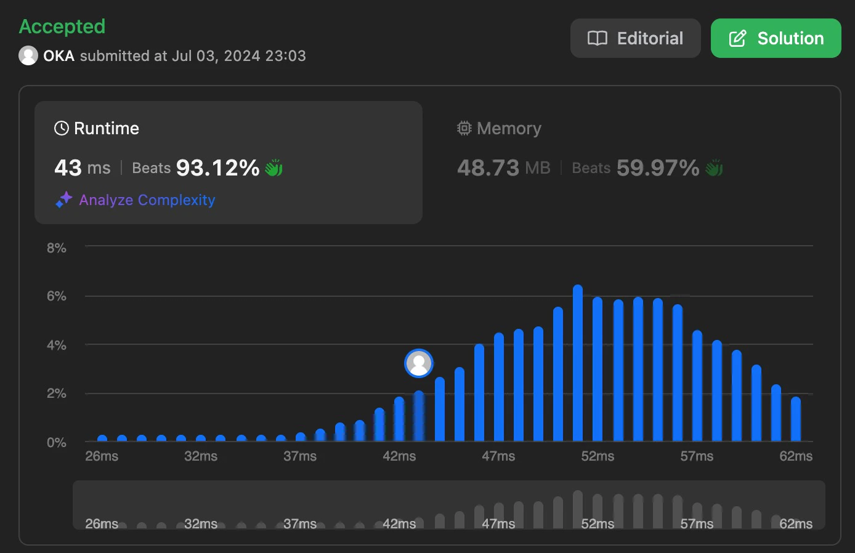Viewport: 855px width, 553px height.
Task: Click the 8% y-axis label
Action: click(x=57, y=248)
